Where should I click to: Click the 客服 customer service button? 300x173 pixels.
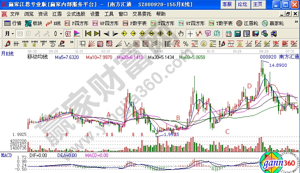(x=227, y=4)
